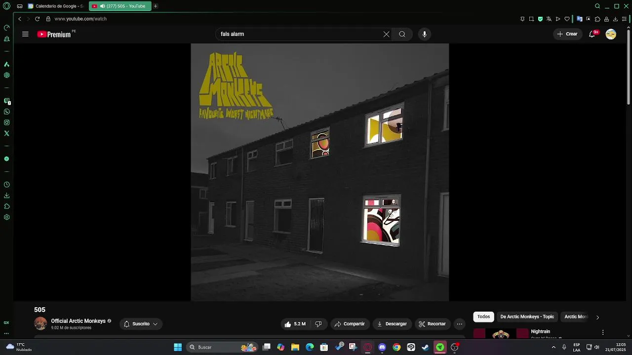Viewport: 632px width, 355px height.
Task: Open the extensions puzzle icon in the toolbar
Action: (x=597, y=19)
